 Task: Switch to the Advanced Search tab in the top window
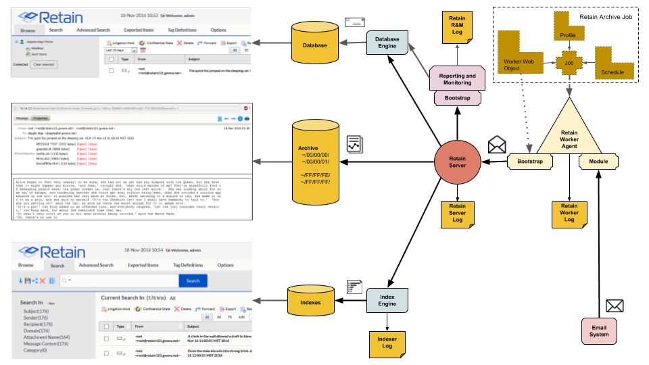(x=93, y=30)
